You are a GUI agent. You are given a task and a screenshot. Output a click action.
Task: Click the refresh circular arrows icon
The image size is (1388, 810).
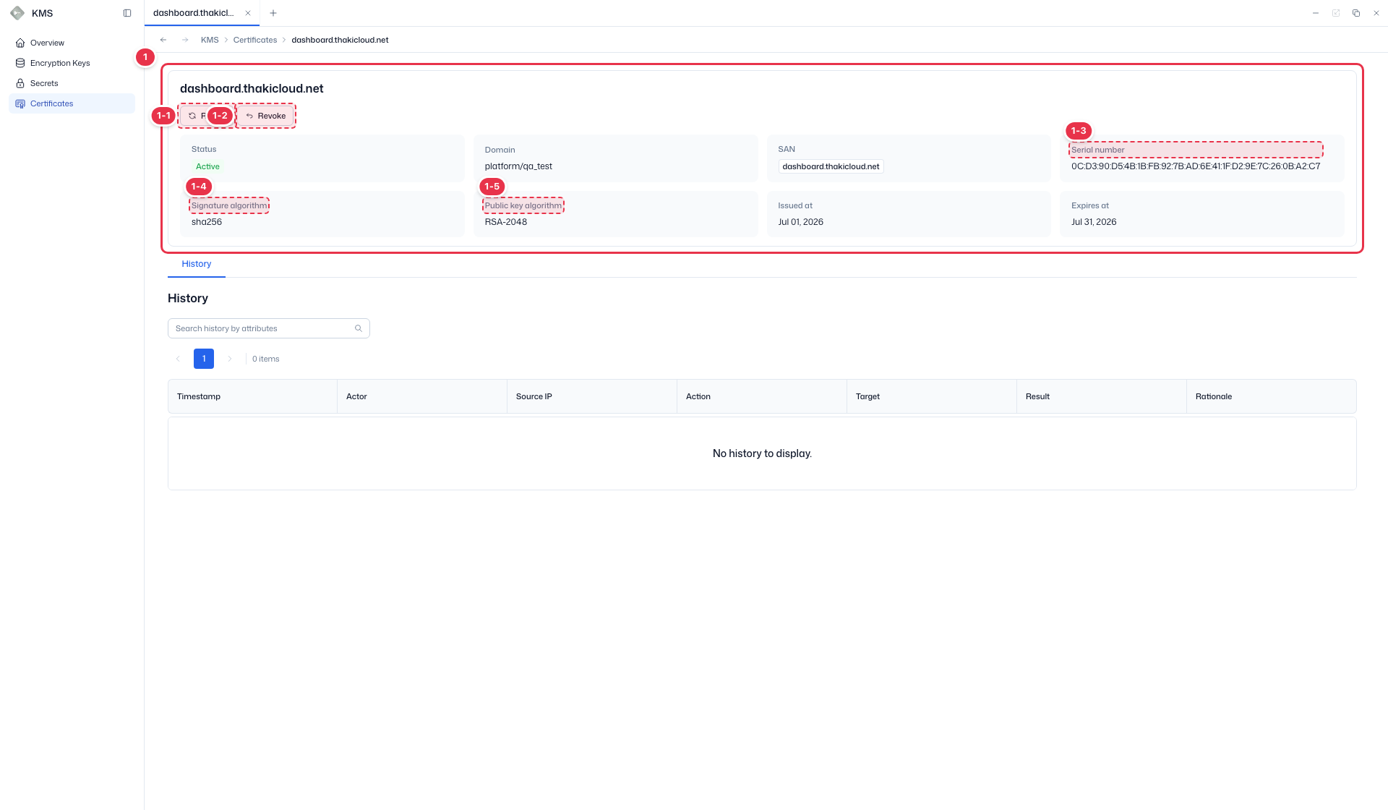(192, 116)
